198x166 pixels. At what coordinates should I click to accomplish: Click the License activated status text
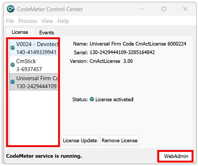tap(114, 99)
